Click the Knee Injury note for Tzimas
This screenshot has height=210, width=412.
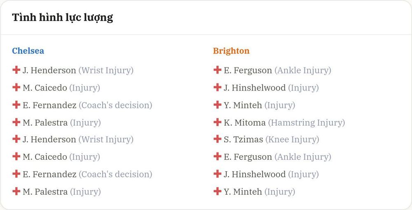[x=292, y=140]
